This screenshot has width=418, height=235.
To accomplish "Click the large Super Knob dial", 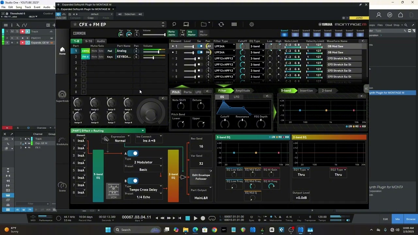I will pos(151,112).
